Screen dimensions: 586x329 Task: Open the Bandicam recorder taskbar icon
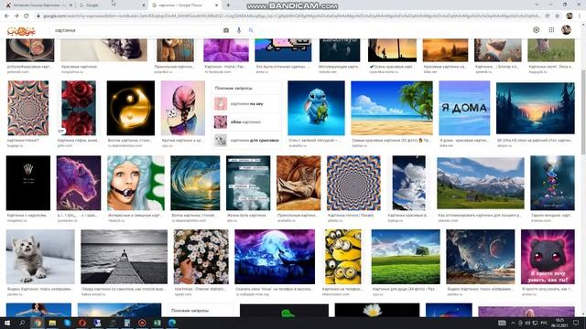[x=142, y=323]
